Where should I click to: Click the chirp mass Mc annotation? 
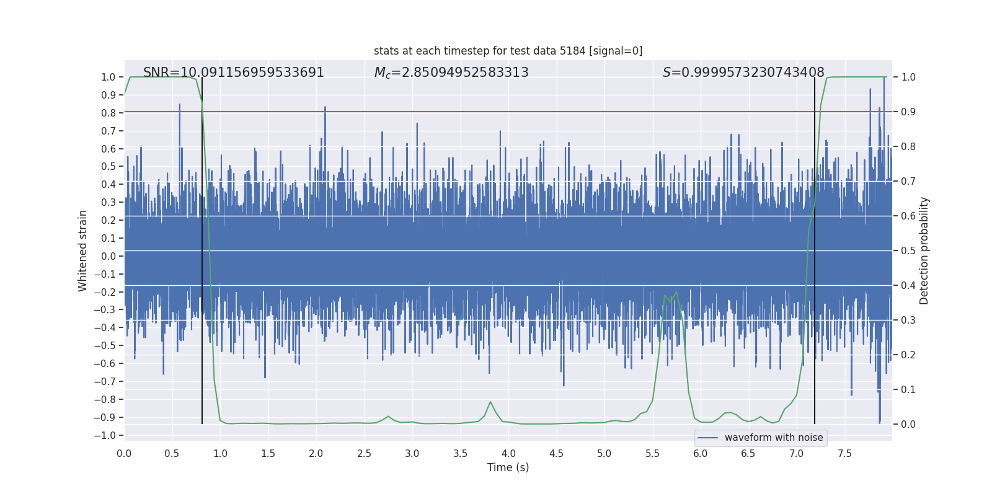click(451, 73)
